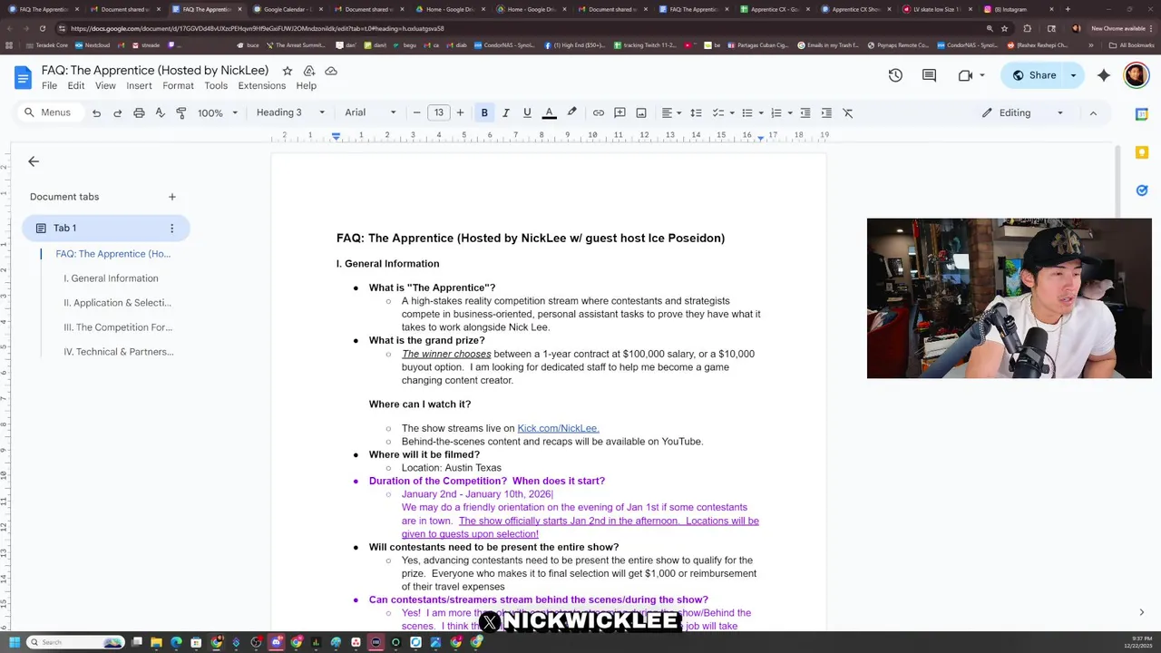Jump to IV. Technical & Partners outline

[x=119, y=352]
